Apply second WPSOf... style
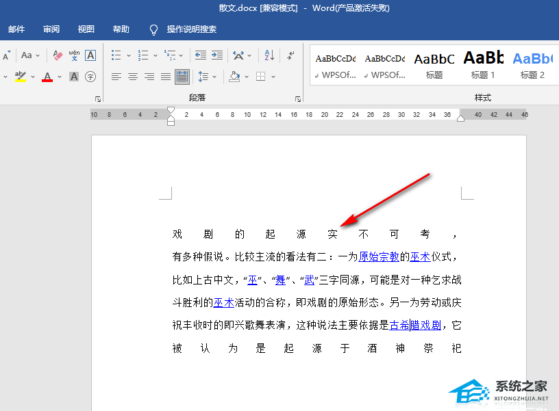Screen dimensions: 559x411 [x=385, y=66]
